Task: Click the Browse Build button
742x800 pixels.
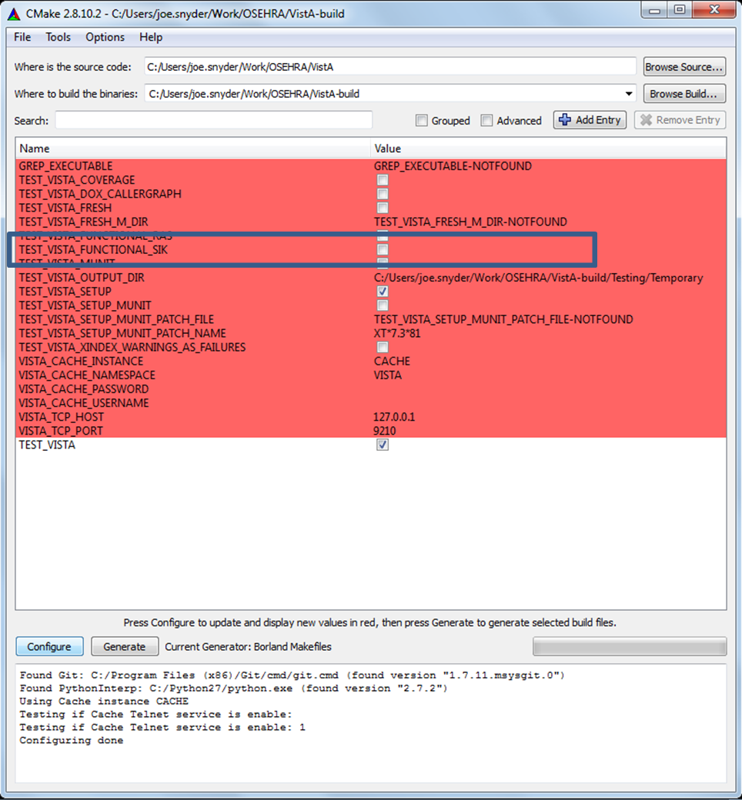Action: (684, 94)
